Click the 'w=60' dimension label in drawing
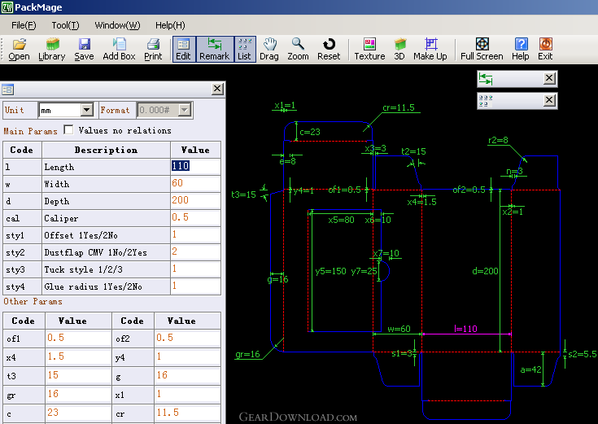Viewport: 598px width, 424px height. 399,329
